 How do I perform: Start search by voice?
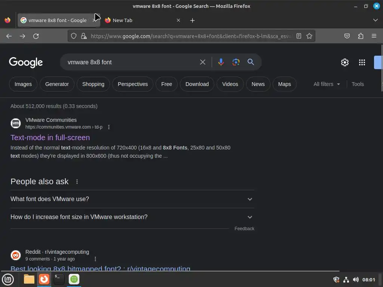(x=221, y=62)
